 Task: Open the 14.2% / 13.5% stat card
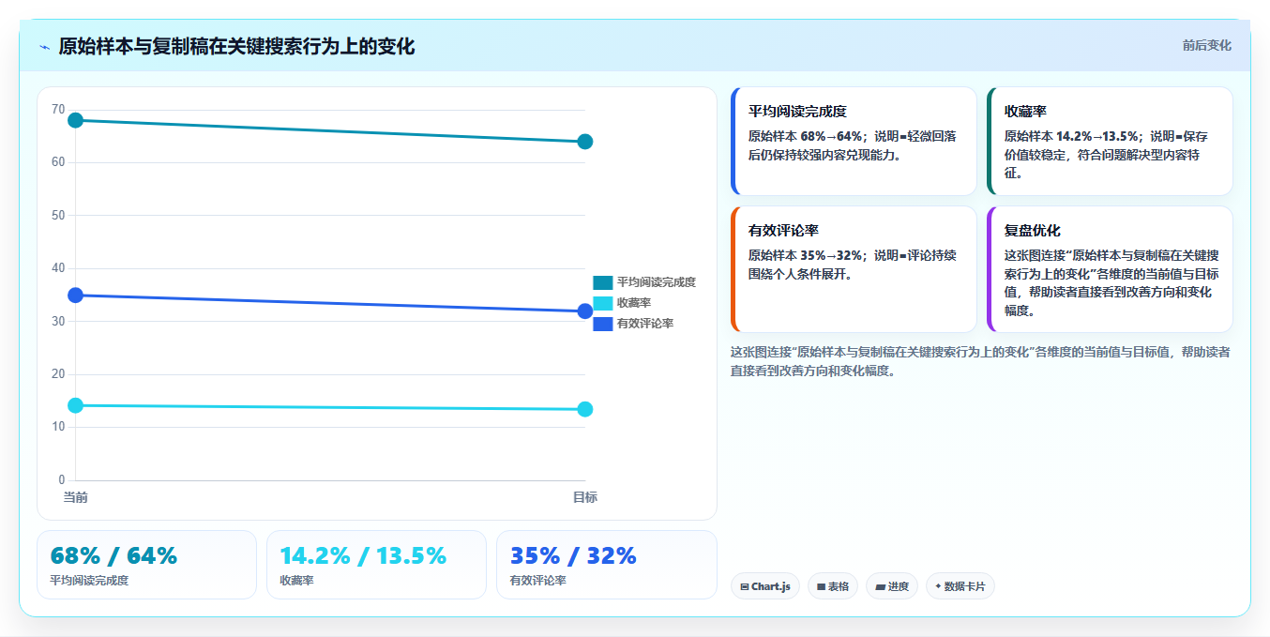coord(376,565)
